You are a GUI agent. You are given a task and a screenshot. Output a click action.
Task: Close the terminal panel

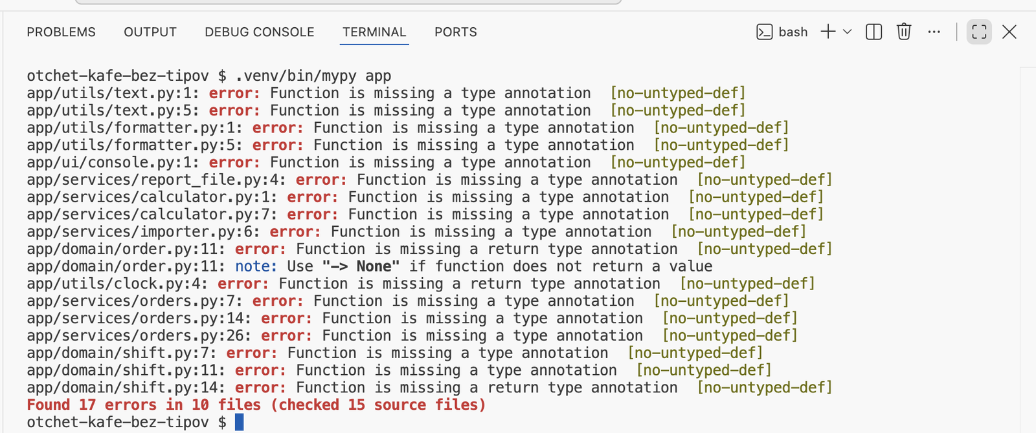pyautogui.click(x=1009, y=32)
